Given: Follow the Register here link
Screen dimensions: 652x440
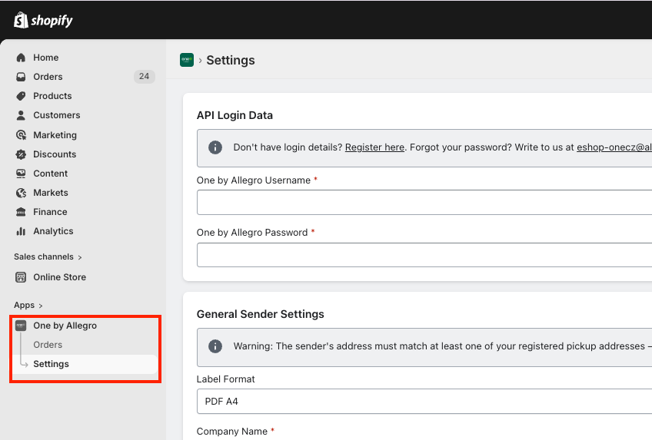Looking at the screenshot, I should pyautogui.click(x=374, y=147).
